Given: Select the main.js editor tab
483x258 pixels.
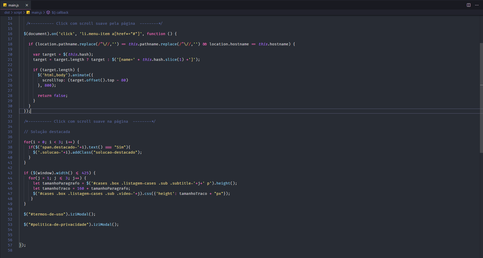Looking at the screenshot, I should point(15,5).
